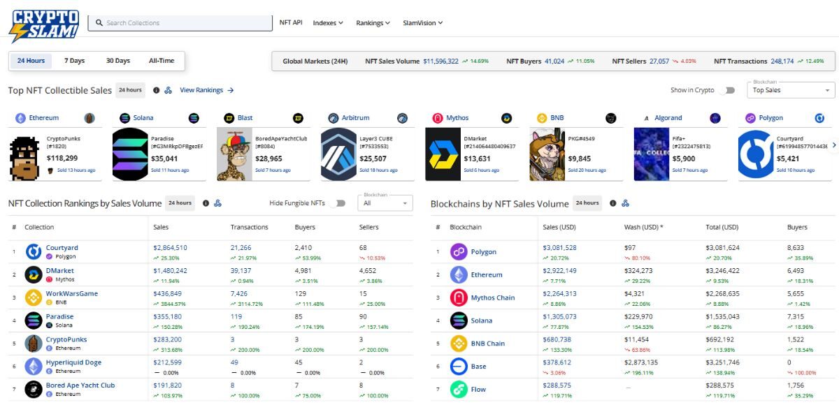
Task: Click the Polygon logo in blockchains table
Action: (x=459, y=251)
